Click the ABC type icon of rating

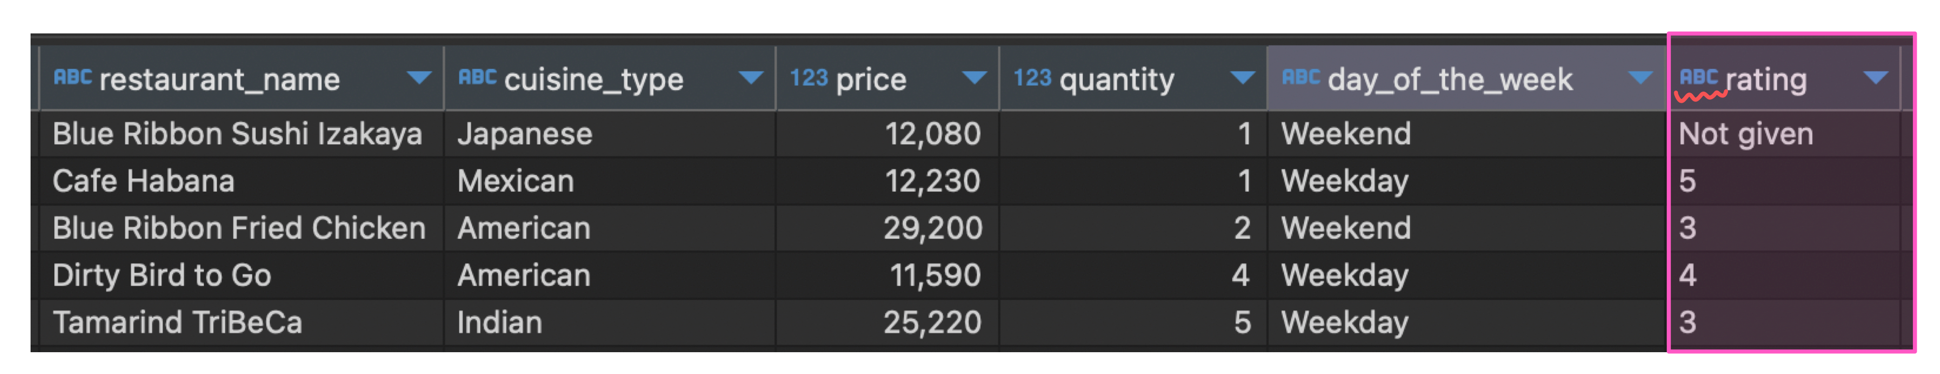(x=1698, y=78)
